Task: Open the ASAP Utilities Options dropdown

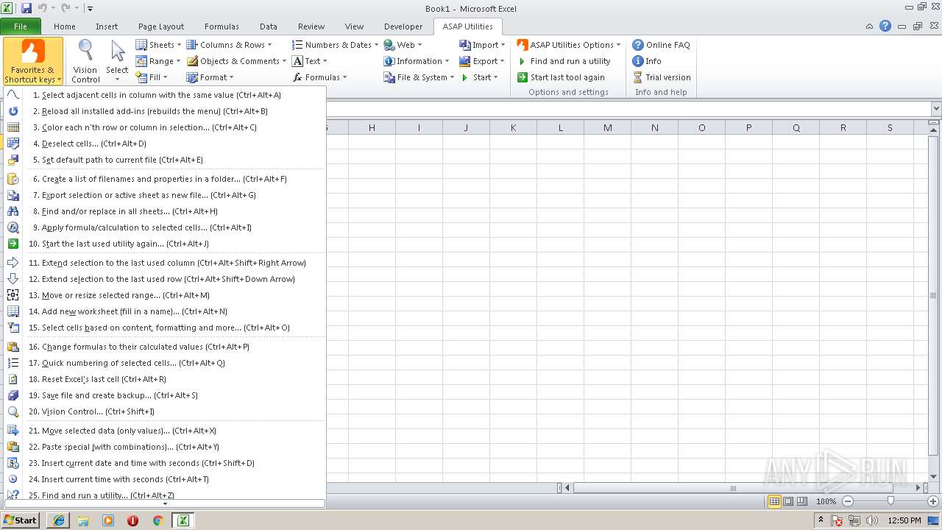Action: tap(569, 45)
